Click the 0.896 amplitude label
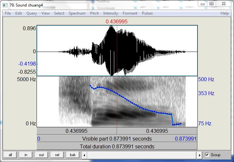Screen dimensions: 234x162 [x=29, y=28]
